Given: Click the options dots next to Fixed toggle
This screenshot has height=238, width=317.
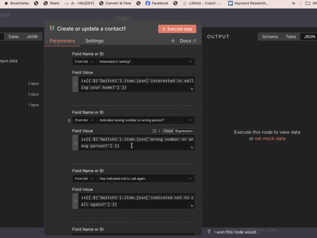Looking at the screenshot, I should pos(159,131).
